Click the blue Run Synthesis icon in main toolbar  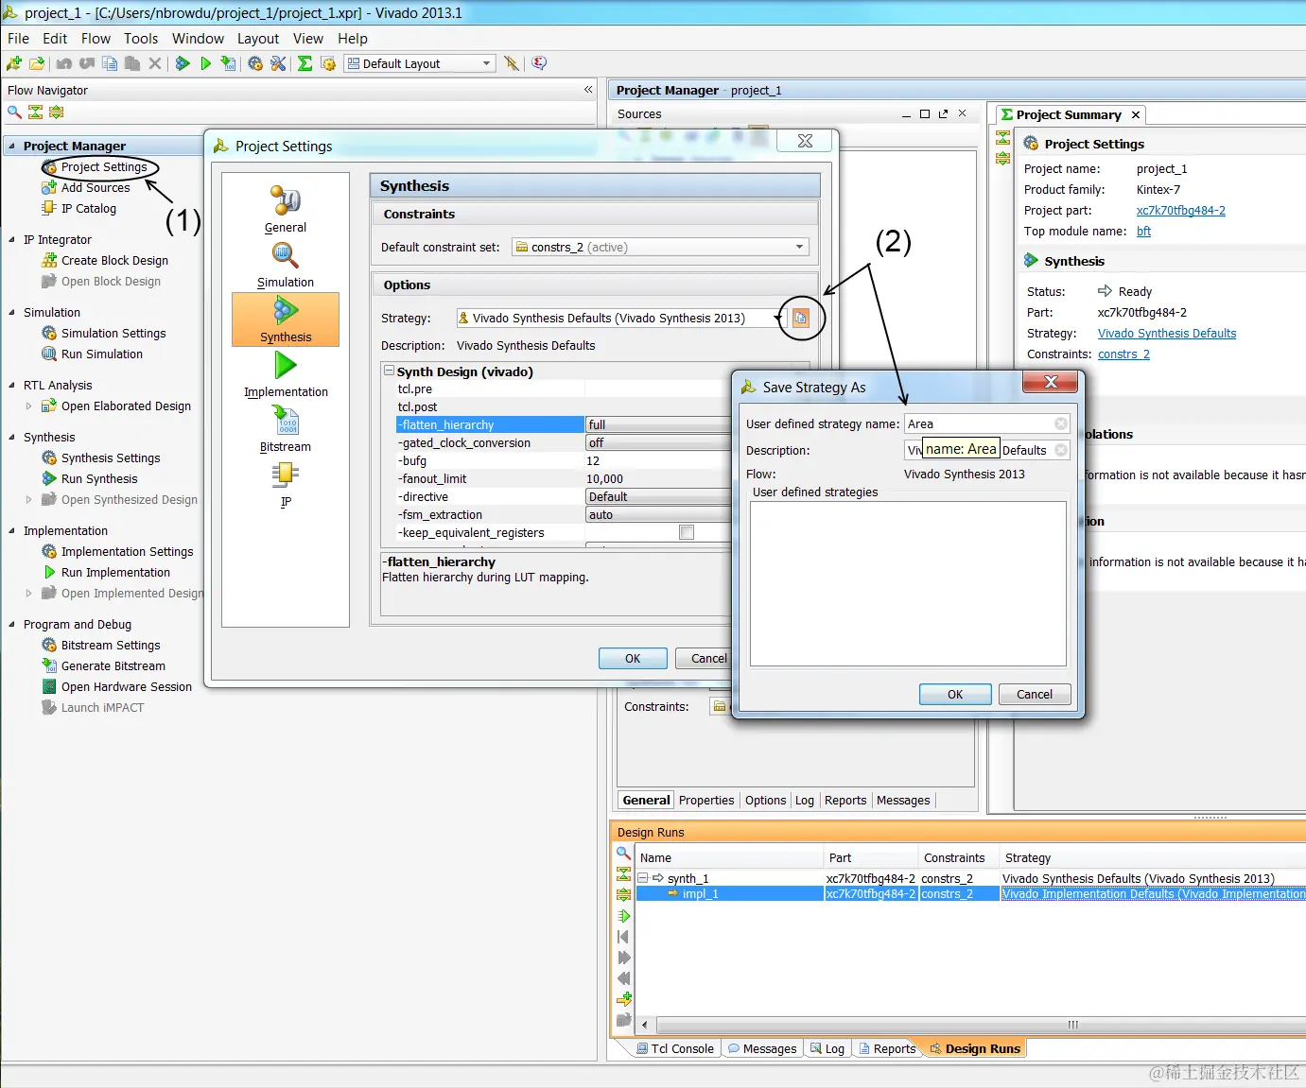tap(183, 63)
